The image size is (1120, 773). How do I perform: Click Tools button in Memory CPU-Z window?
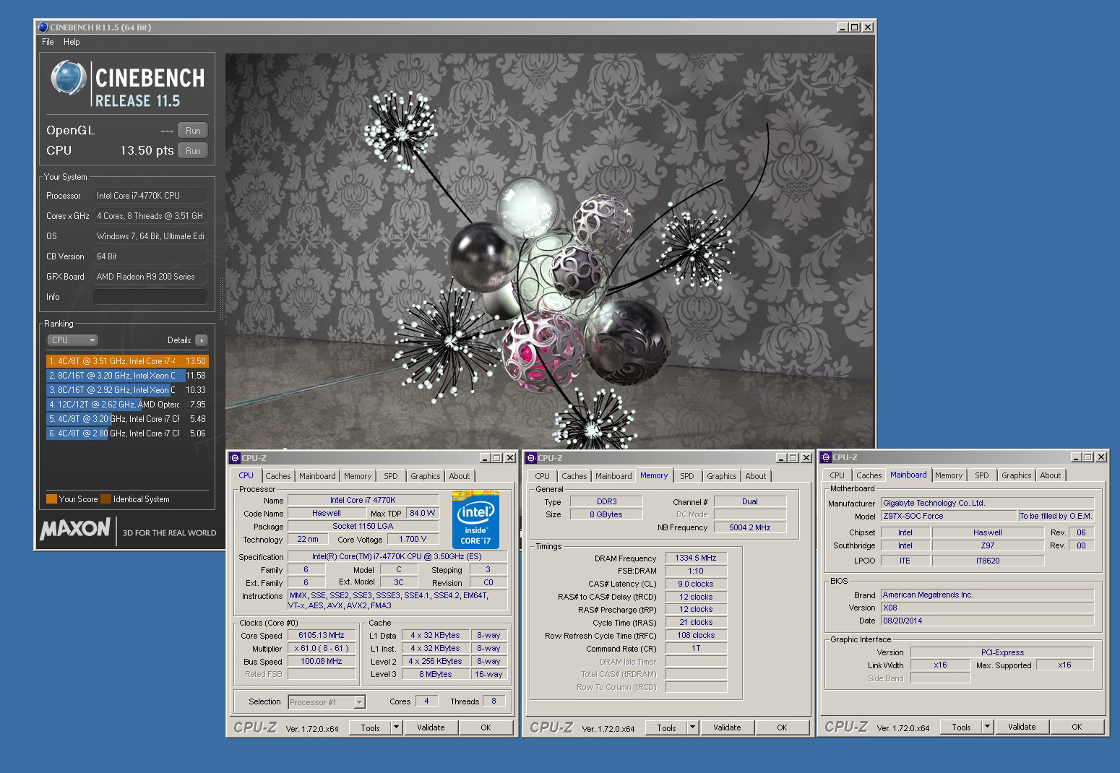pos(666,727)
